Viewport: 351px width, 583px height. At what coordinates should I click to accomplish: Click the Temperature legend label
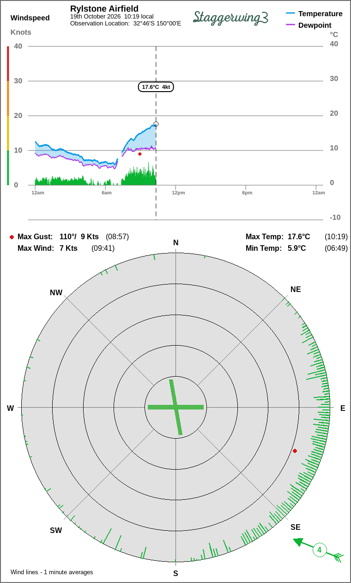[x=321, y=13]
